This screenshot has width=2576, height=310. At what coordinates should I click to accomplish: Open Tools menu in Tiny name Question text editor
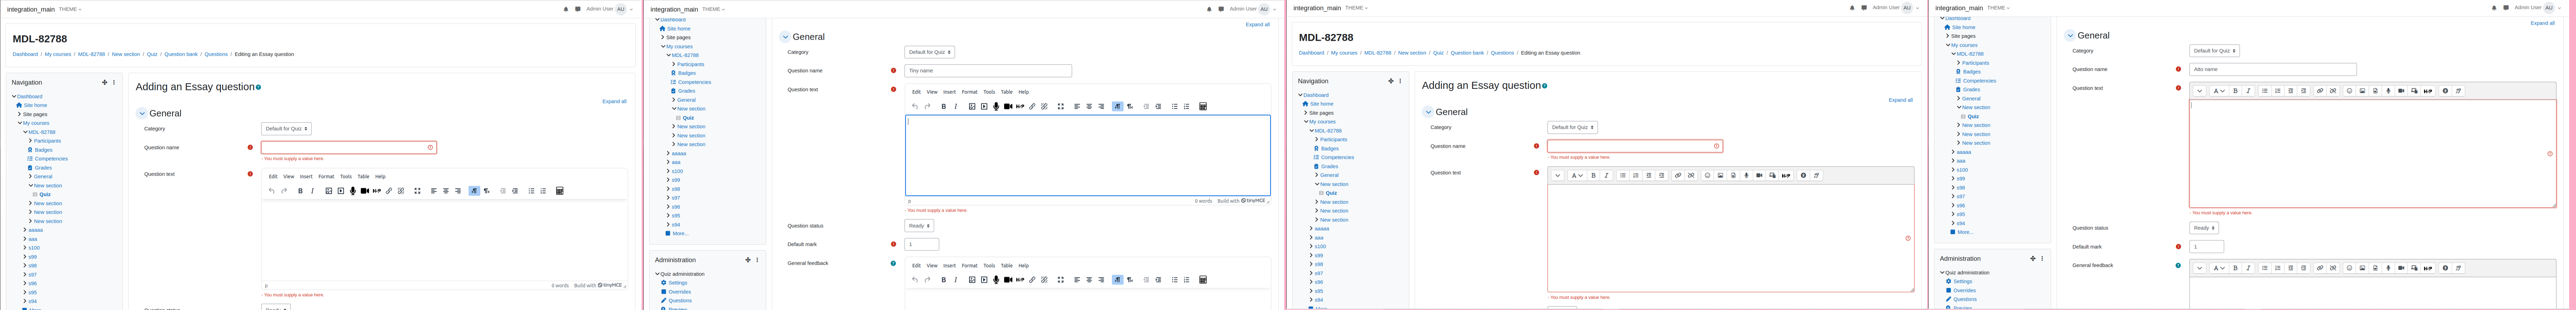click(989, 92)
